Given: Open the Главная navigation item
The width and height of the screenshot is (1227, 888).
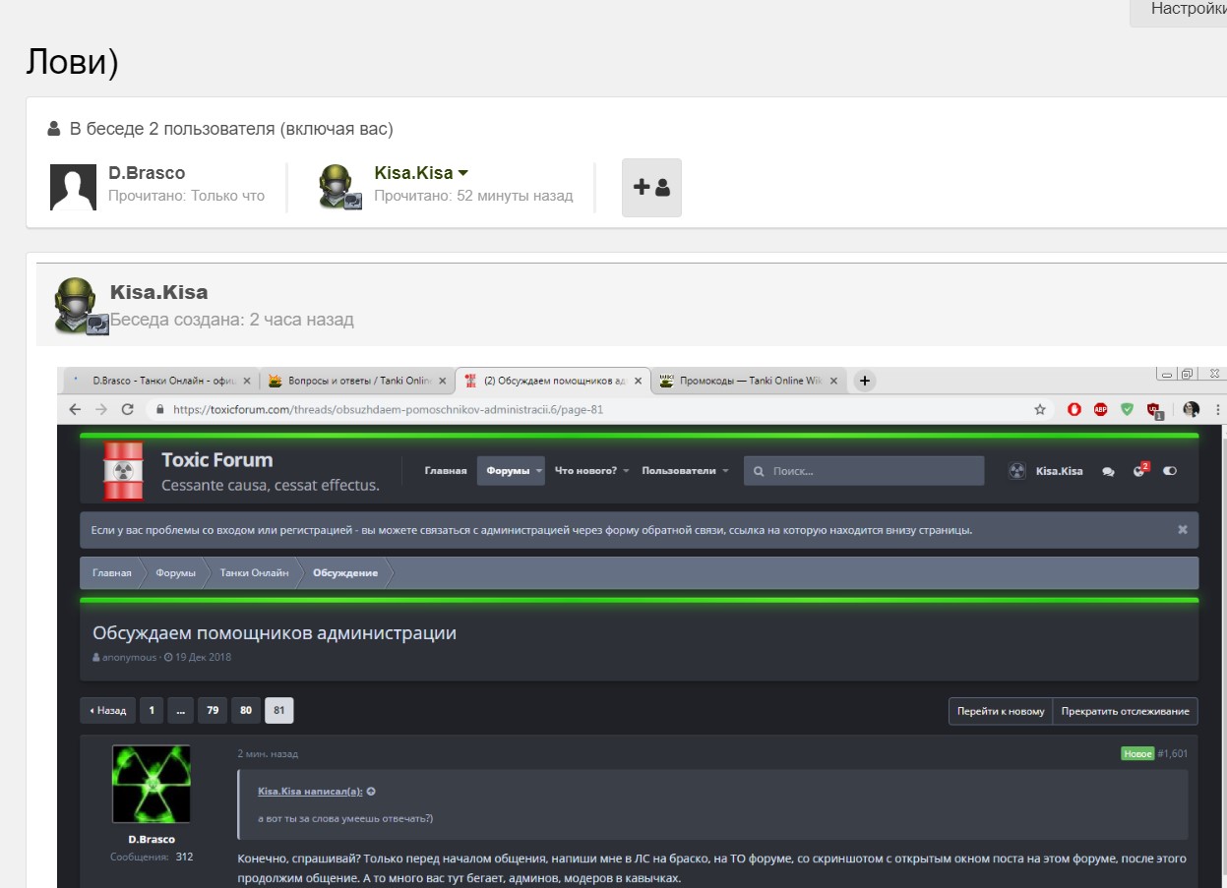Looking at the screenshot, I should pos(446,471).
